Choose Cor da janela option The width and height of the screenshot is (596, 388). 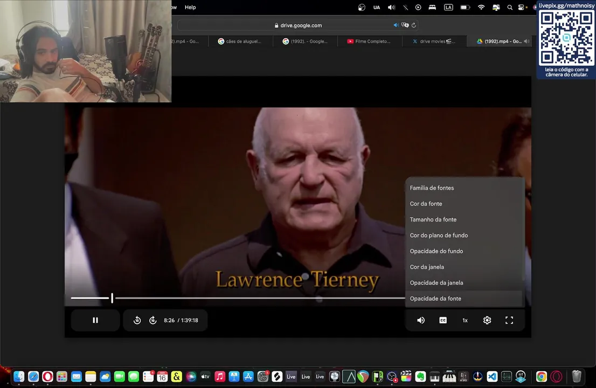tap(464, 267)
